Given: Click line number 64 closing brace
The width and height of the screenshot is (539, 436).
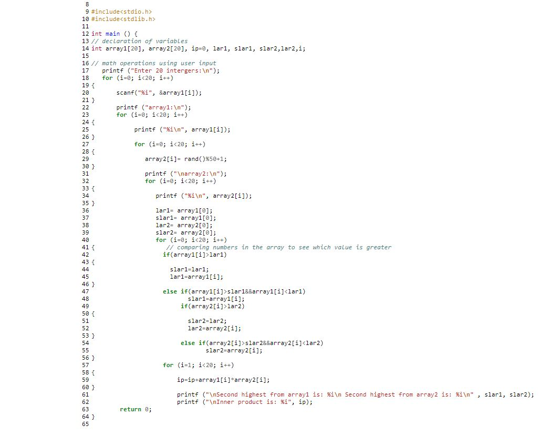Looking at the screenshot, I should pyautogui.click(x=86, y=417).
